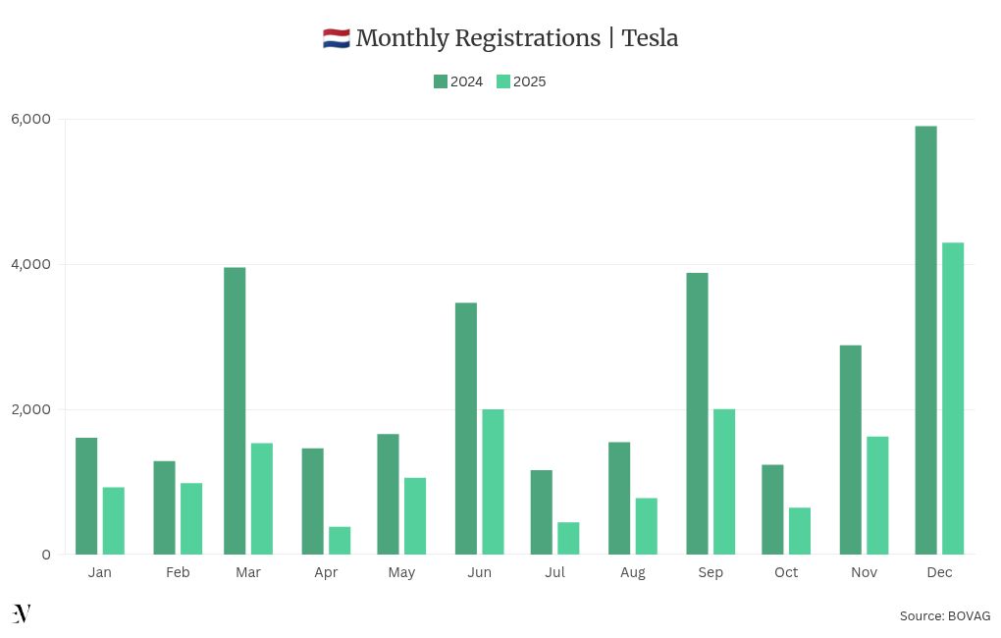Click the July 2025 bar
The image size is (1001, 638).
(x=568, y=538)
